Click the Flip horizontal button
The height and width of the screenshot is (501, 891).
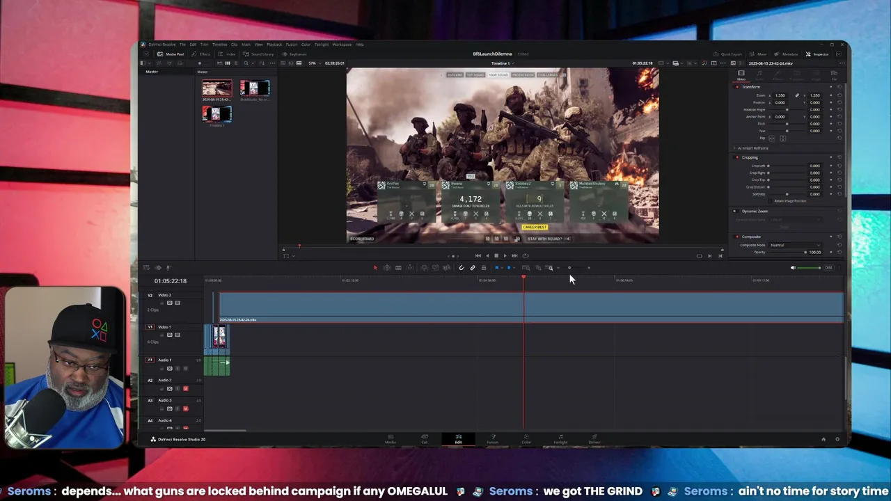(772, 138)
